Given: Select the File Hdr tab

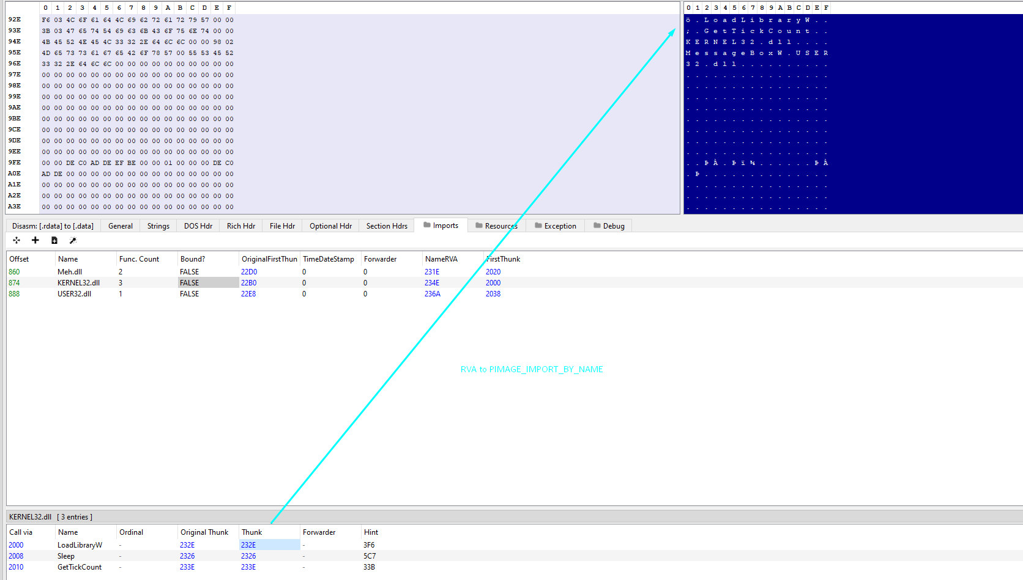Looking at the screenshot, I should tap(282, 226).
